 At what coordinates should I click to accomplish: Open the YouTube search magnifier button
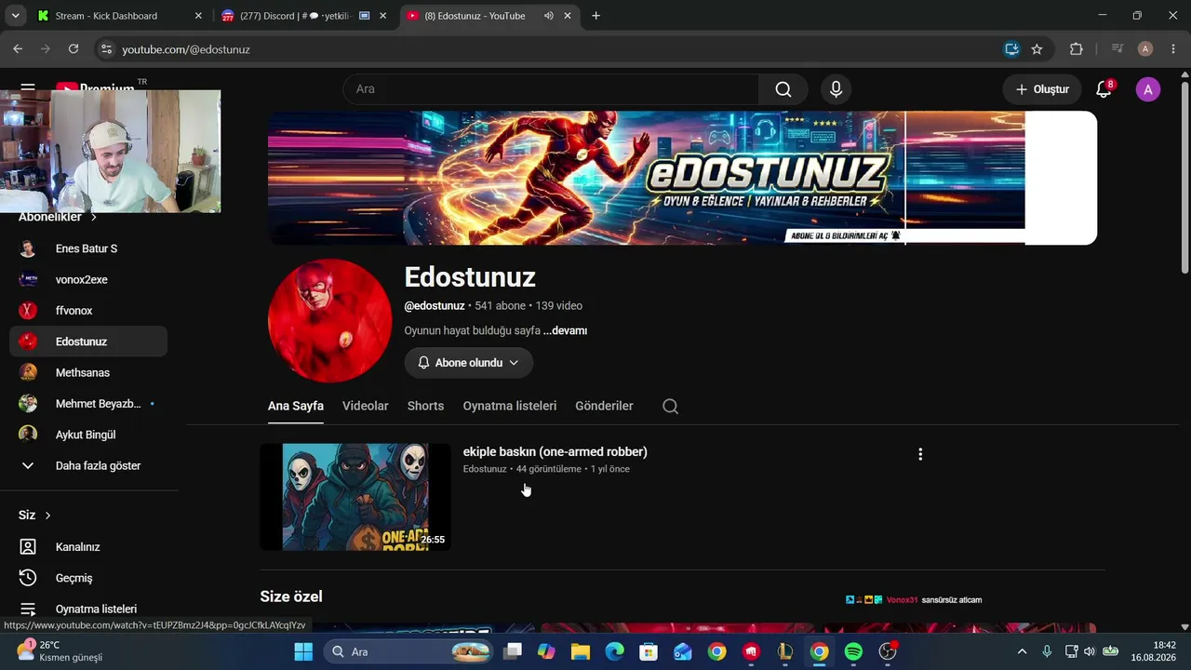click(x=783, y=89)
